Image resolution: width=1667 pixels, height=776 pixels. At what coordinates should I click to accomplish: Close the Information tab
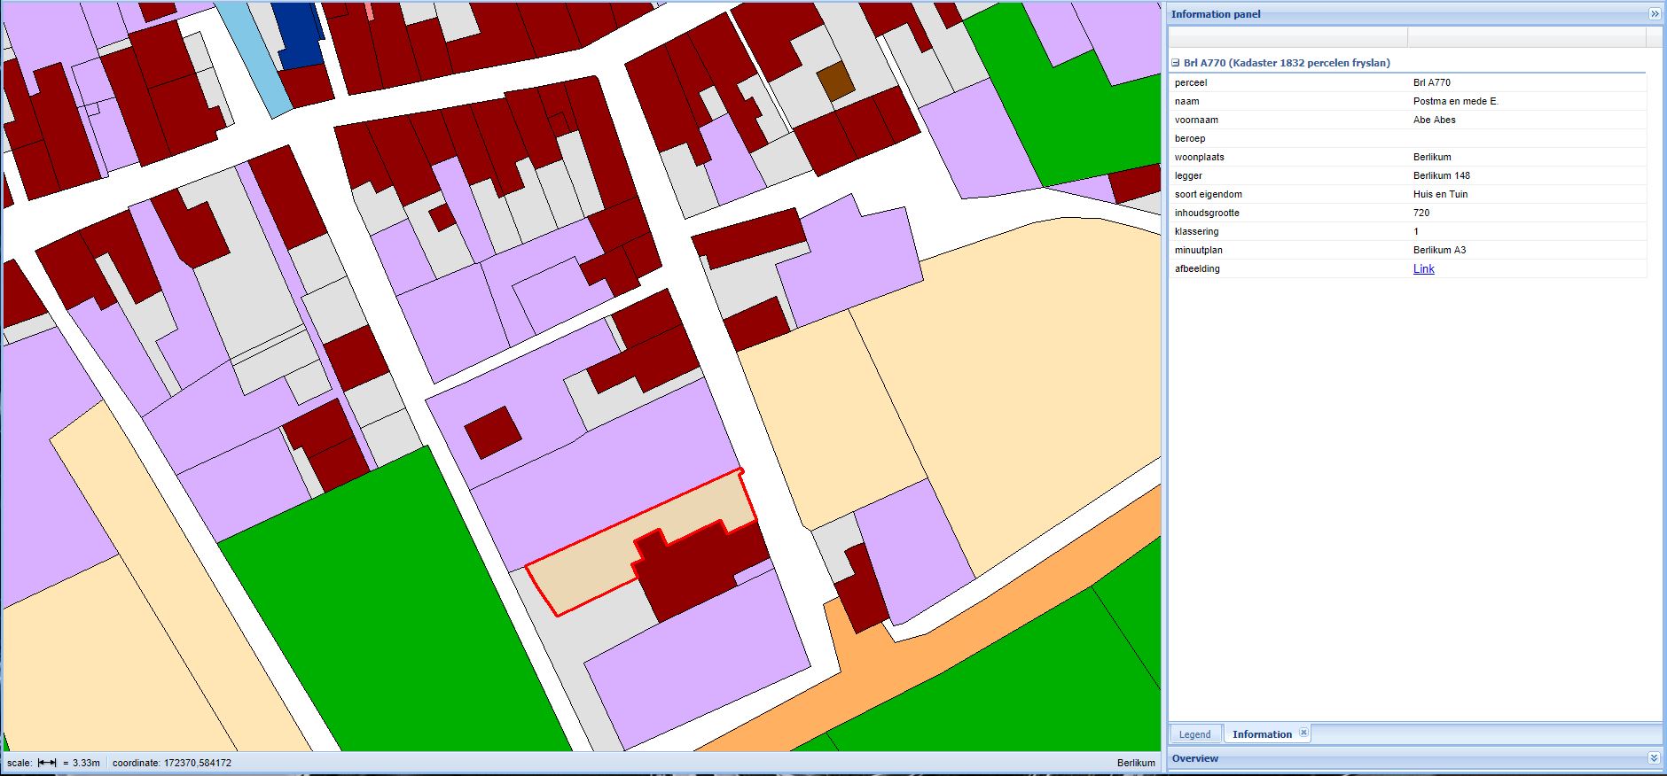pos(1303,733)
